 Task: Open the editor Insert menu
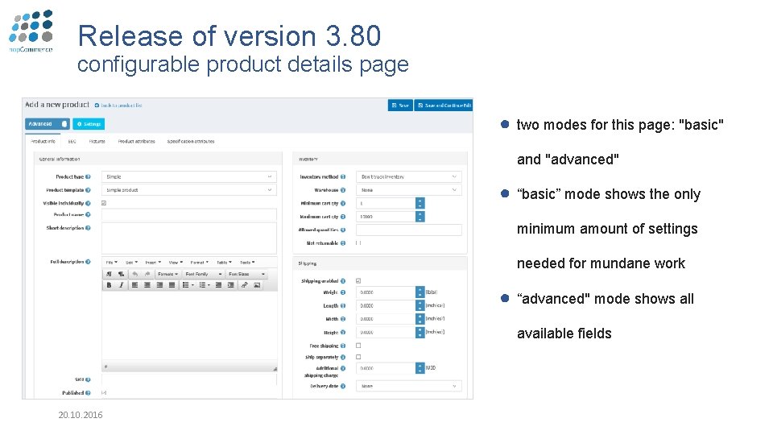click(153, 263)
